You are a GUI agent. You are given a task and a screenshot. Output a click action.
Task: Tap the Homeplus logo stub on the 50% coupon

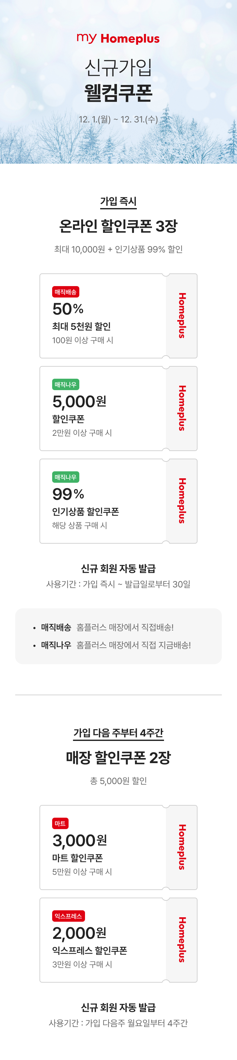pyautogui.click(x=182, y=316)
